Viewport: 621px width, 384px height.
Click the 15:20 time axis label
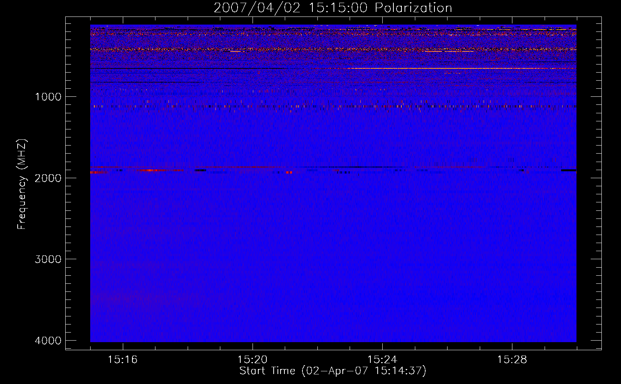point(252,359)
